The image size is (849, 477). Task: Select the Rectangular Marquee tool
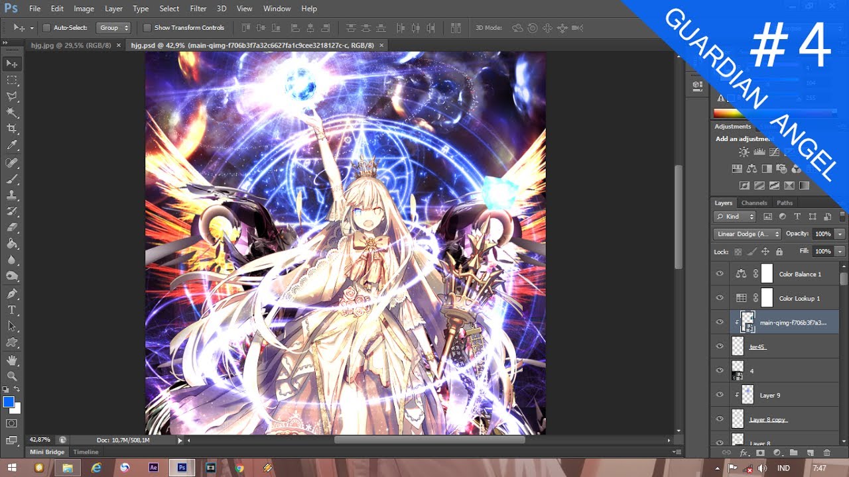(x=12, y=80)
